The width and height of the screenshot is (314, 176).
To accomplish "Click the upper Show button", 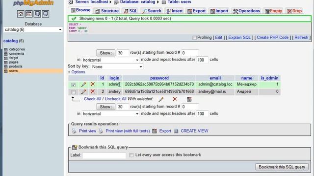I will pyautogui.click(x=106, y=53).
